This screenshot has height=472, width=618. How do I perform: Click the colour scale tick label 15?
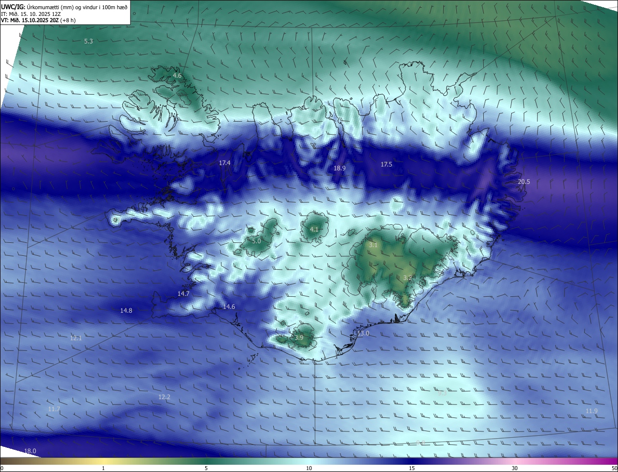click(412, 468)
